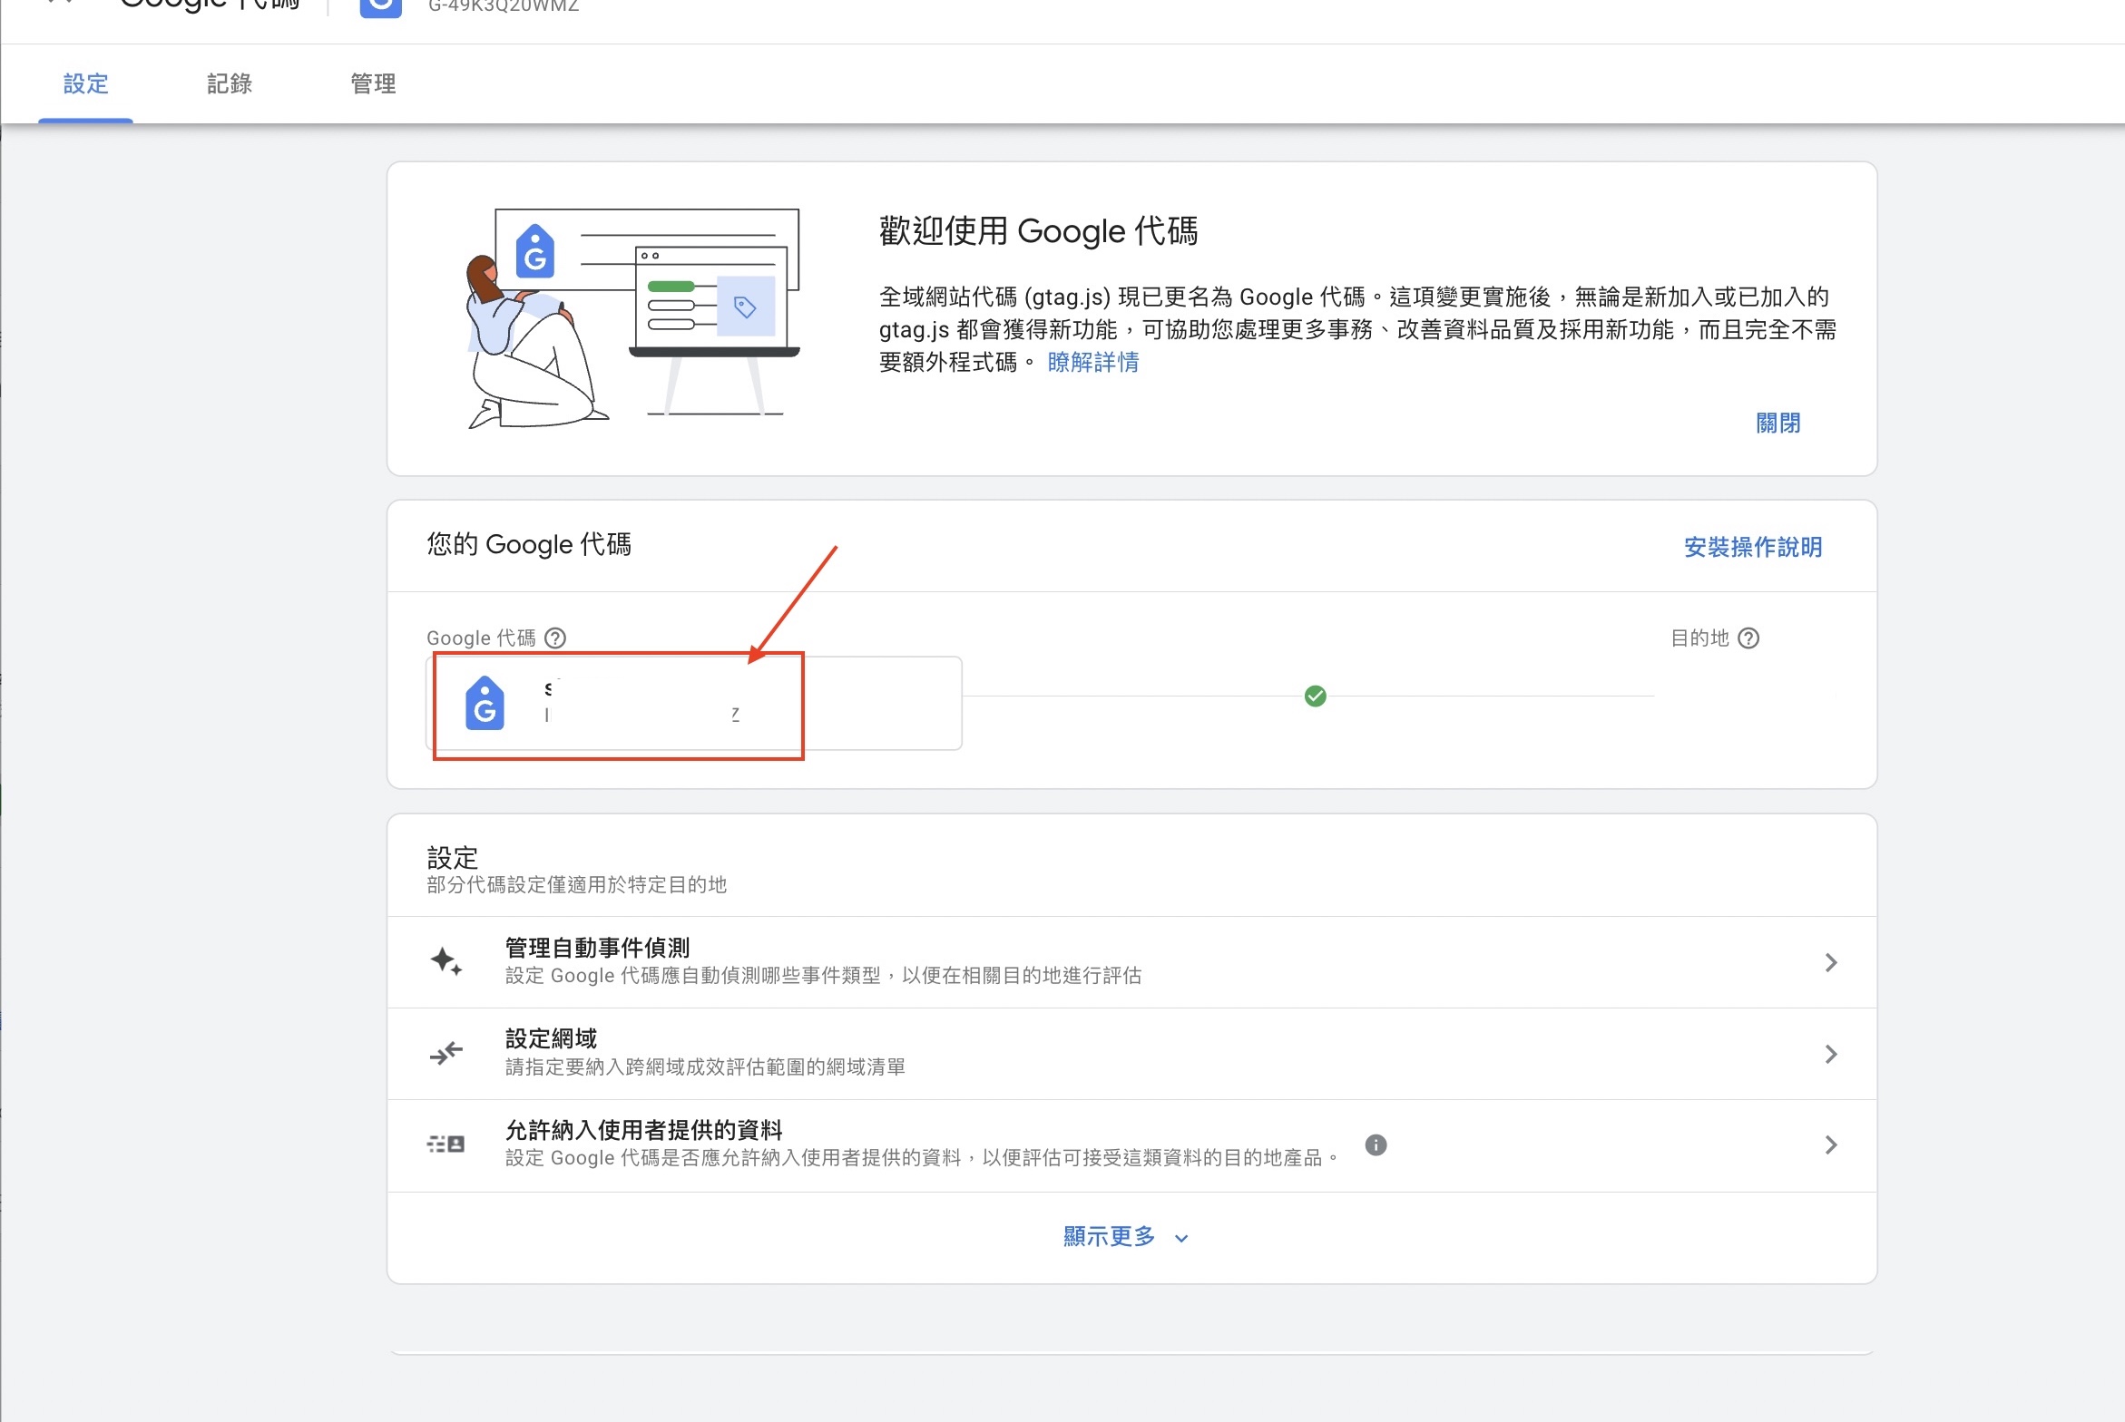
Task: Open 允許納入使用者提供的資料 via right chevron
Action: (x=1830, y=1145)
